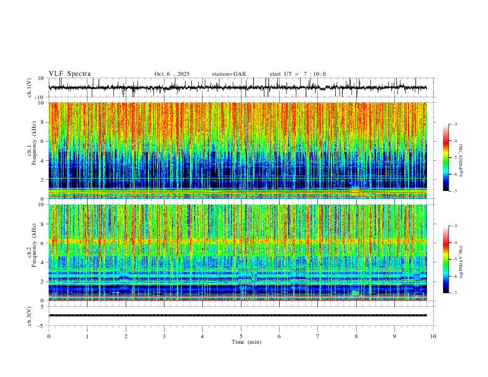The width and height of the screenshot is (488, 377).
Task: Click the 'station=GAK' label
Action: coord(229,74)
